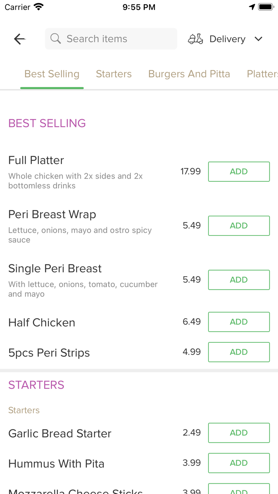Expand the Delivery options dropdown

click(227, 39)
